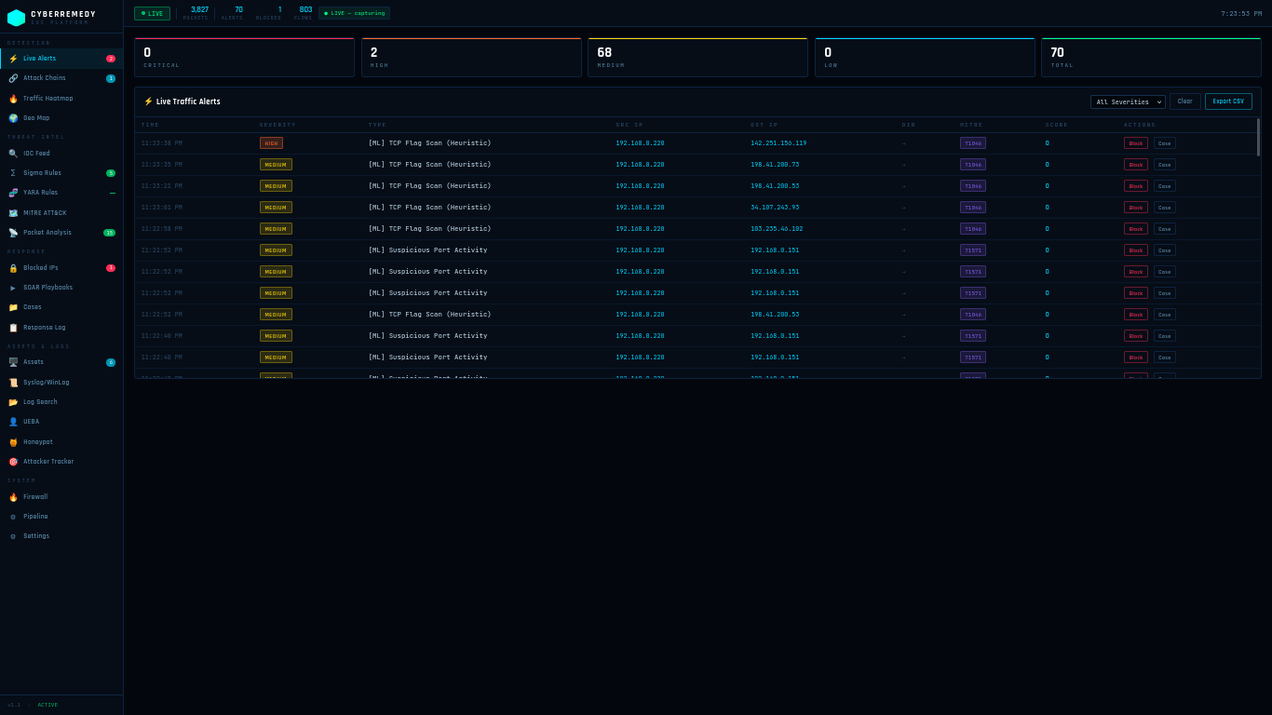Click the 'LIVE — capturing' status indicator
This screenshot has width=1272, height=715.
pyautogui.click(x=354, y=13)
